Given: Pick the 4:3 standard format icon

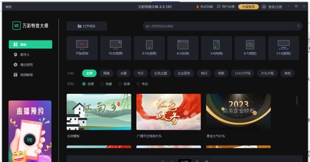Looking at the screenshot, I should [x=183, y=44].
